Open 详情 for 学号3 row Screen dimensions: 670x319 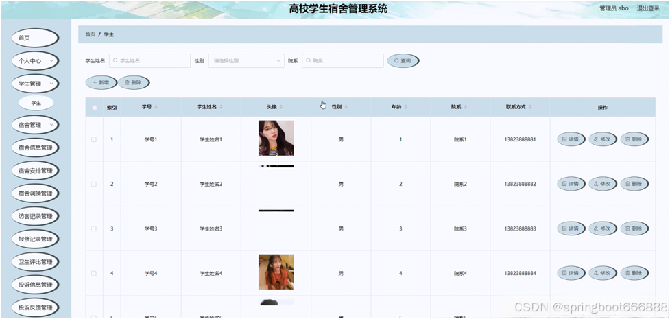[x=571, y=228]
